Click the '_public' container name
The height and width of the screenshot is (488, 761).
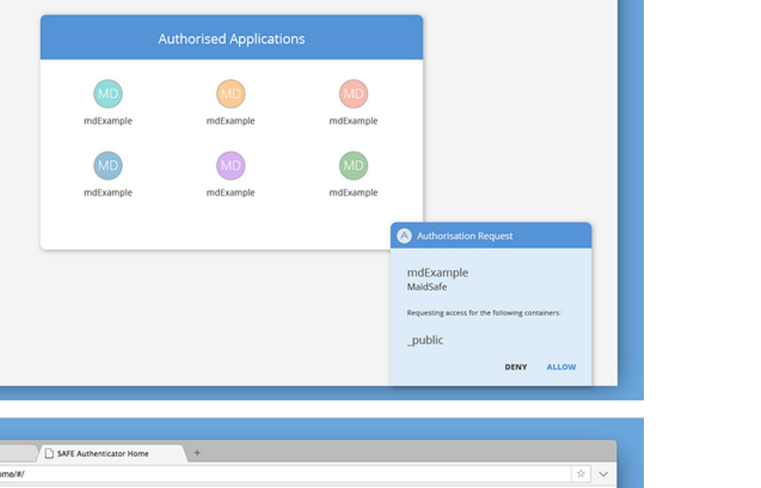coord(426,340)
